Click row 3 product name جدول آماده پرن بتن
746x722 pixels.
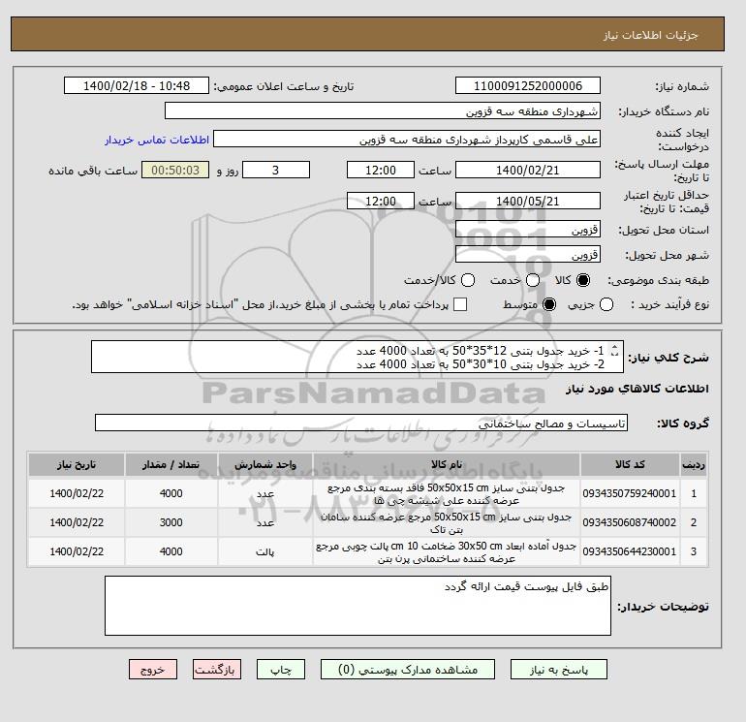447,552
